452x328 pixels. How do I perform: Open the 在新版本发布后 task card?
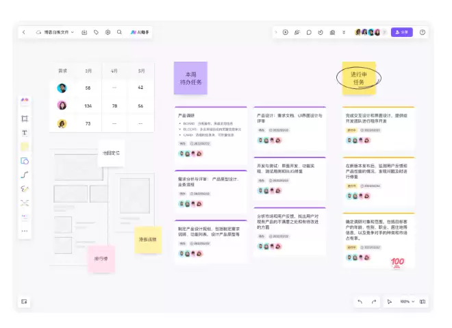click(x=379, y=181)
